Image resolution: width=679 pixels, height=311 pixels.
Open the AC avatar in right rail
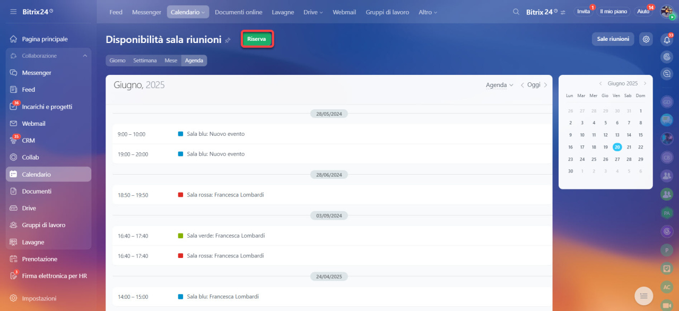click(667, 287)
